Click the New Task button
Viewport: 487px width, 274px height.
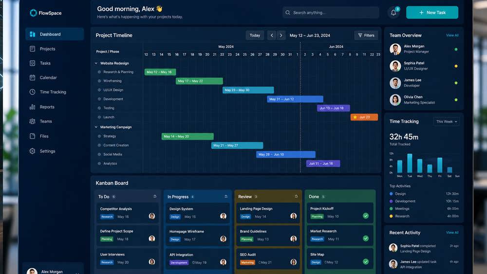432,13
